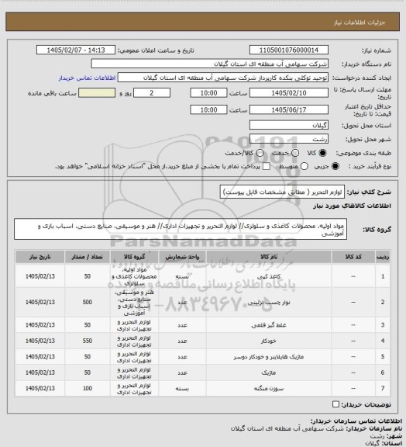Image resolution: width=406 pixels, height=447 pixels.
Task: Select the متوسط purchase type radio
Action: [x=304, y=166]
